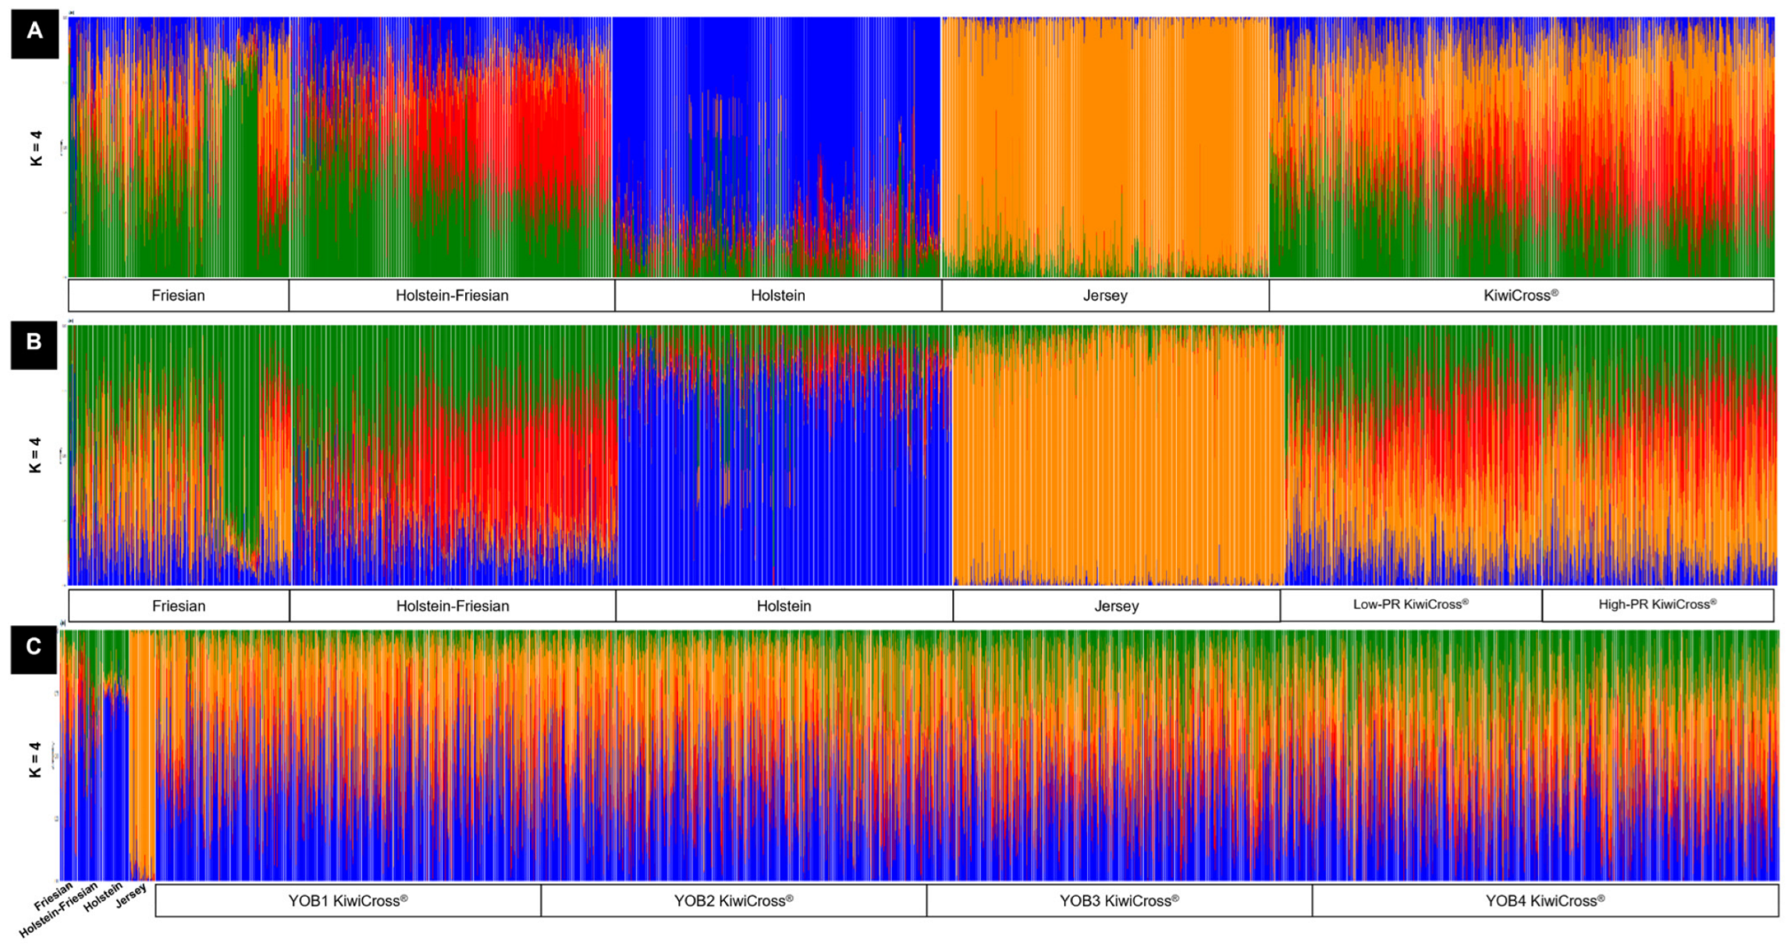Select the Holstein-Friesian label under panel A
1791x949 pixels.
point(452,296)
